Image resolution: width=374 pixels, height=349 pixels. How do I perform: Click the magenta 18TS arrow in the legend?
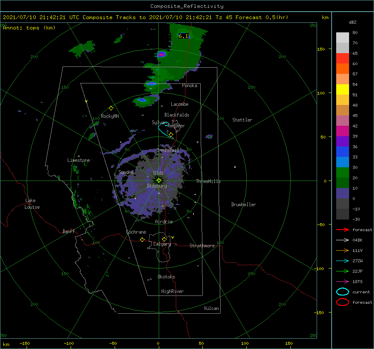tap(342, 282)
